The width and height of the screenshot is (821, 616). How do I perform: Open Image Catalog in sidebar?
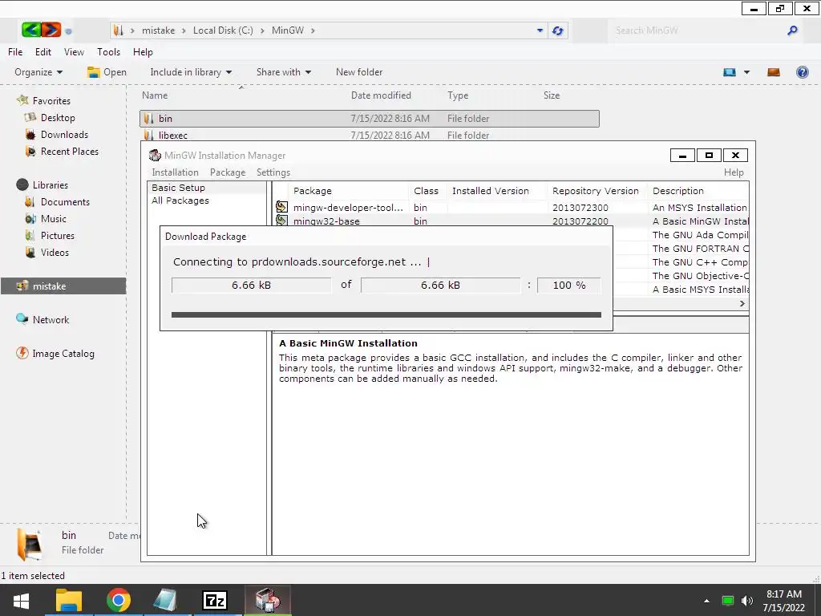pyautogui.click(x=63, y=354)
